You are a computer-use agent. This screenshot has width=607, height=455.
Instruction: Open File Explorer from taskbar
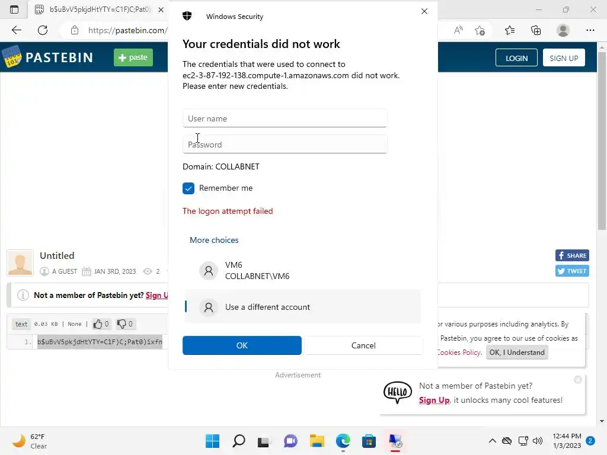(x=317, y=441)
